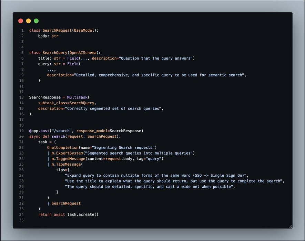Click the subtask_class=SearchQuery argument
The height and width of the screenshot is (241, 305).
click(x=67, y=103)
